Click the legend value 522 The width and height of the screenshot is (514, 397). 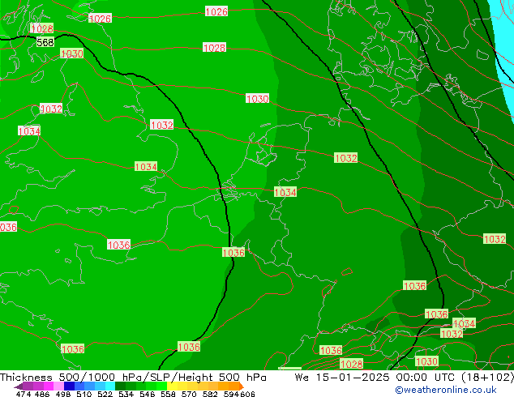[x=105, y=394]
